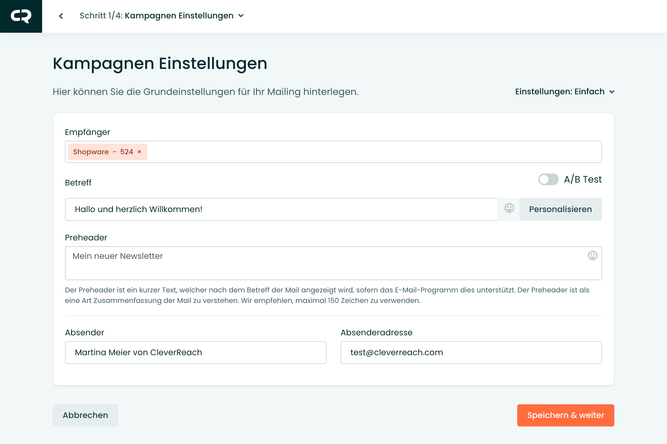Click Abbrechen to cancel
The image size is (667, 444).
point(85,415)
